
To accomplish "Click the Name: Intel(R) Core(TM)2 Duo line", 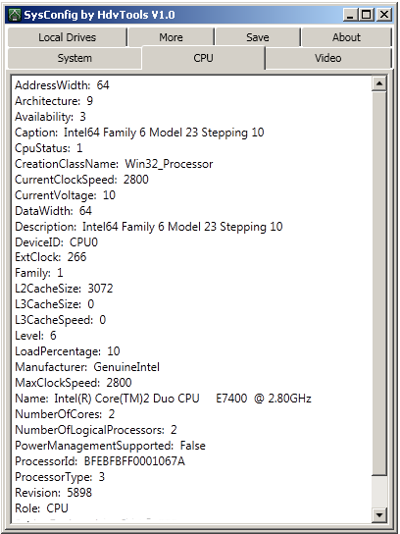I will (x=164, y=399).
